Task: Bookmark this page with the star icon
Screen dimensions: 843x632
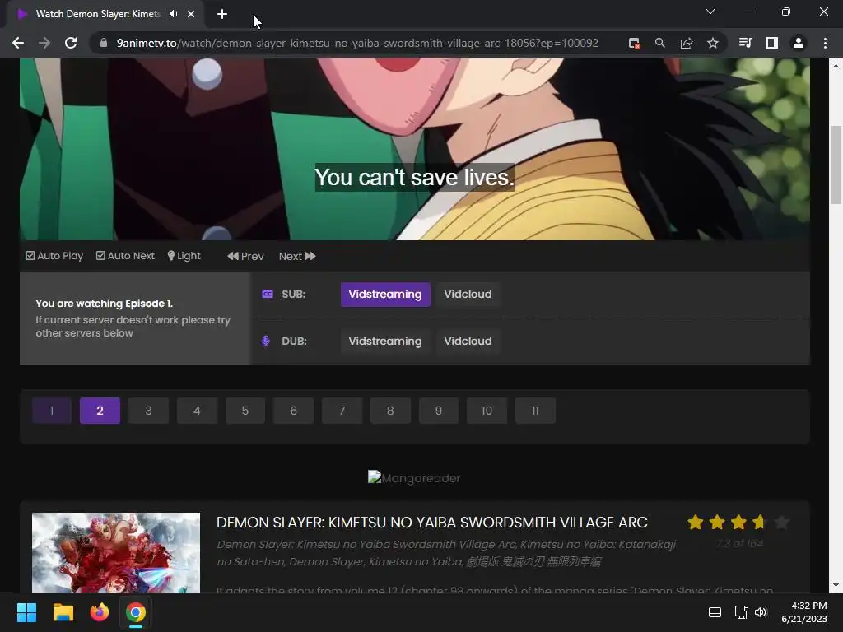Action: (712, 43)
